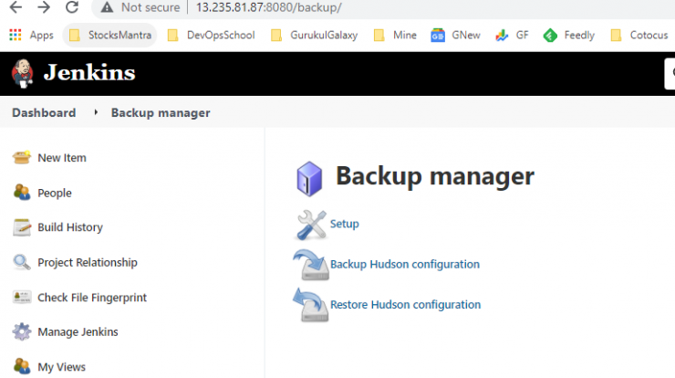Click the New Item box icon

click(x=22, y=158)
